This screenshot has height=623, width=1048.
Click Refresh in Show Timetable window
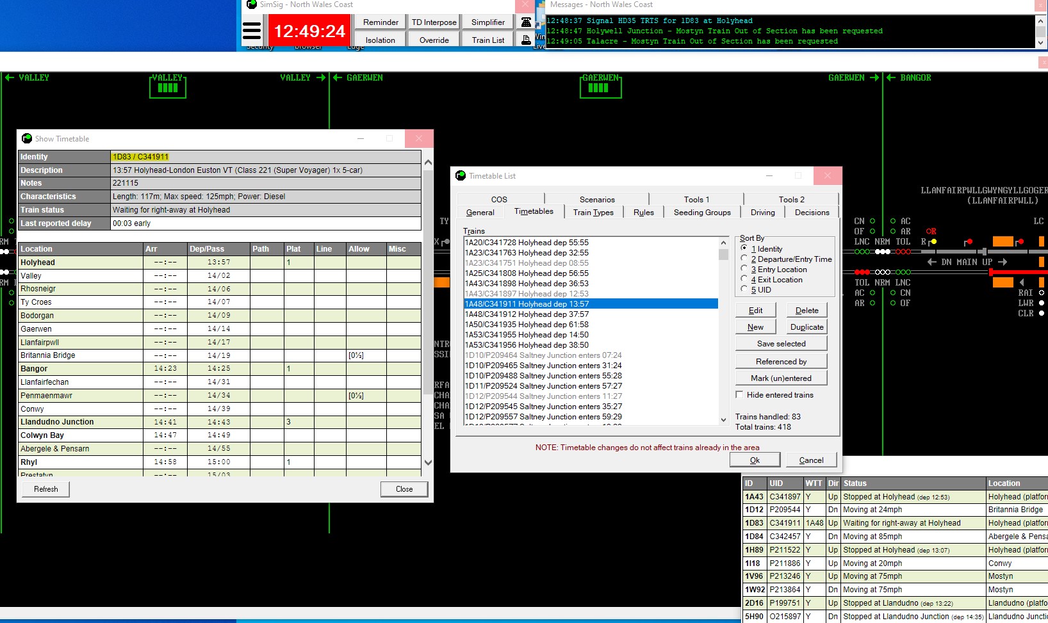[x=45, y=489]
